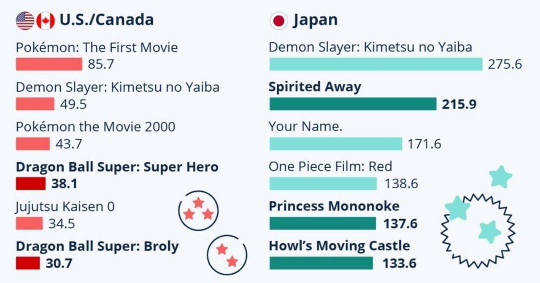Click the Japan flag icon
Viewport: 540px width, 283px height.
pyautogui.click(x=278, y=21)
